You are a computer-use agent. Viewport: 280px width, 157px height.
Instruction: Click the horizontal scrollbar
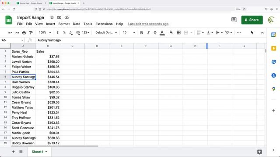54,146
